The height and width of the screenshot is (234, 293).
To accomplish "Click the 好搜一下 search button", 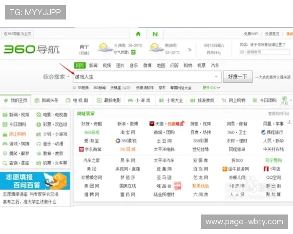I will (237, 77).
